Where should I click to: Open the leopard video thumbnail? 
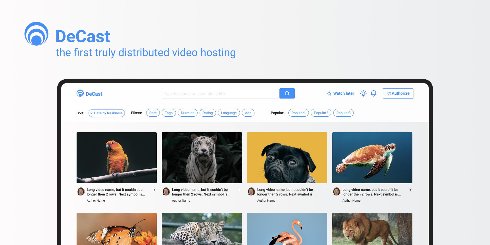click(x=202, y=229)
